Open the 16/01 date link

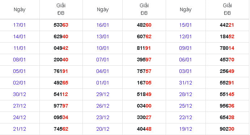[102, 25]
